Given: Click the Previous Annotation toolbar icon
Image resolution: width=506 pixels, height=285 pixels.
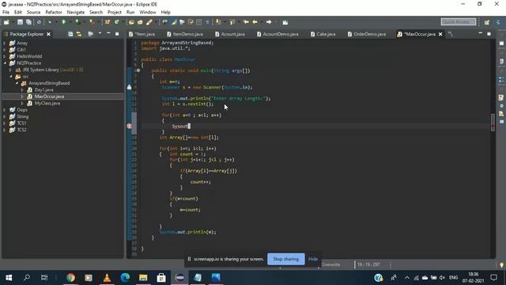Looking at the screenshot, I should click(x=232, y=22).
